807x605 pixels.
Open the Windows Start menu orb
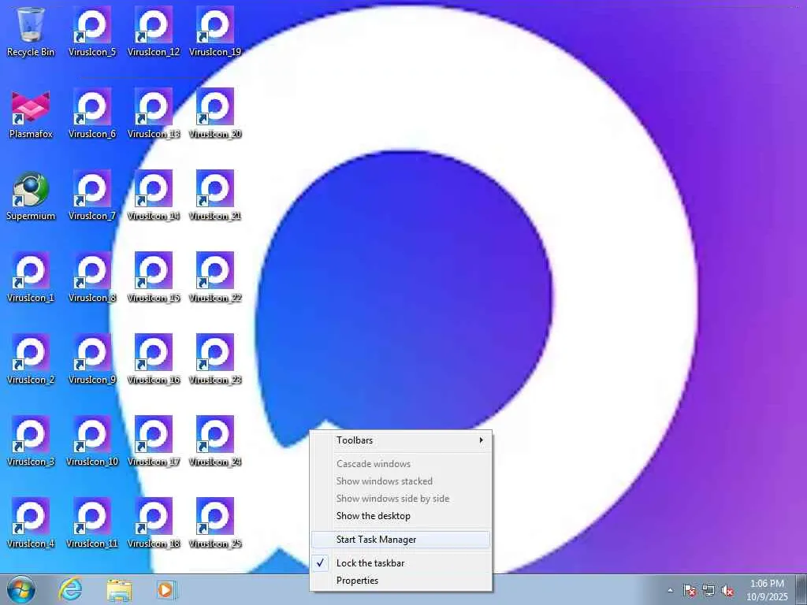[x=21, y=589]
